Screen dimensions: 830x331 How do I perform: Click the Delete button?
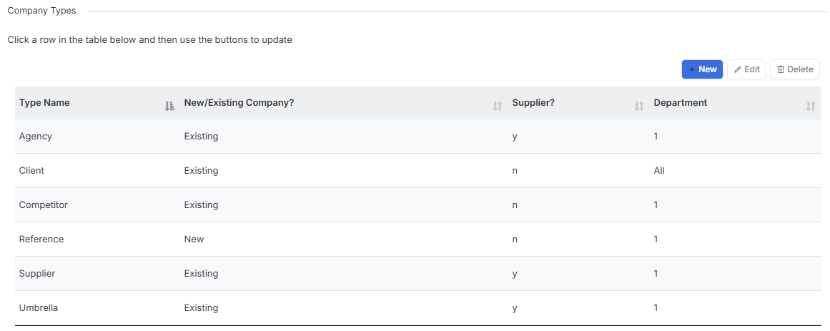(x=795, y=69)
